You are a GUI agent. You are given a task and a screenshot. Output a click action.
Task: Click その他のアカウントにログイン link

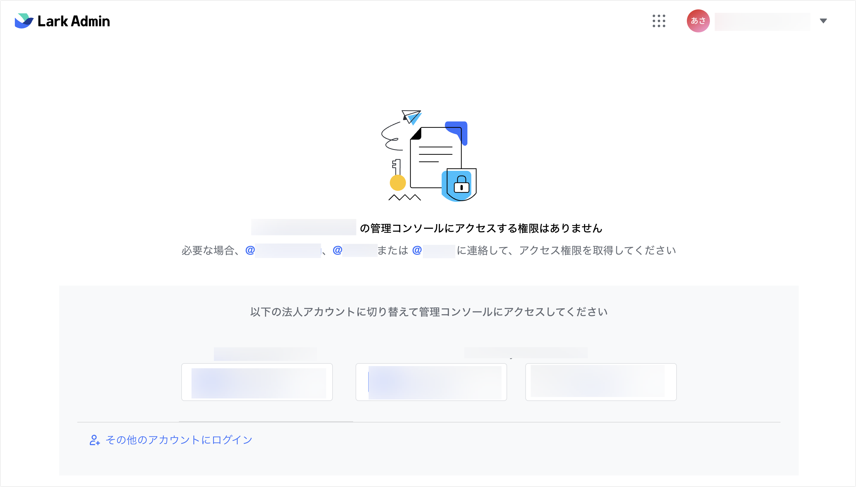(179, 440)
